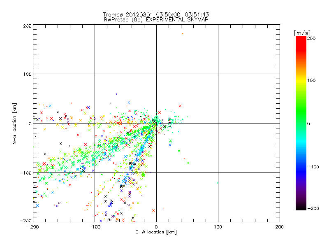
Task: Click the x-axis tick label '100'
Action: [218, 227]
